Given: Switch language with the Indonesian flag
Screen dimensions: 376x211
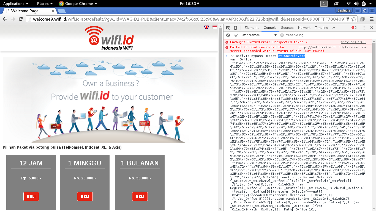Looking at the screenshot, I should coord(214,27).
